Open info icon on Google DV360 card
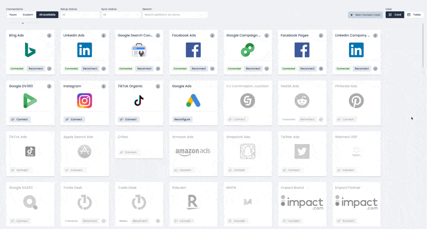Viewport: 427px width, 229px height. (49, 86)
